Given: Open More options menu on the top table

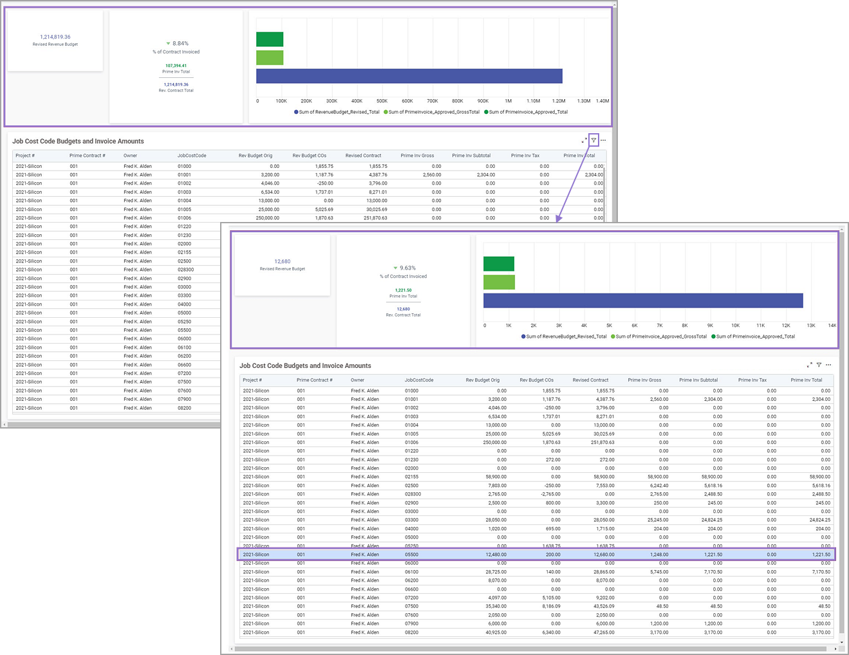Looking at the screenshot, I should coord(602,140).
